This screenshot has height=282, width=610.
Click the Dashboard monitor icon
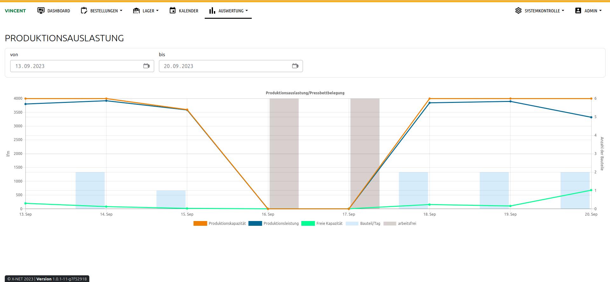41,10
